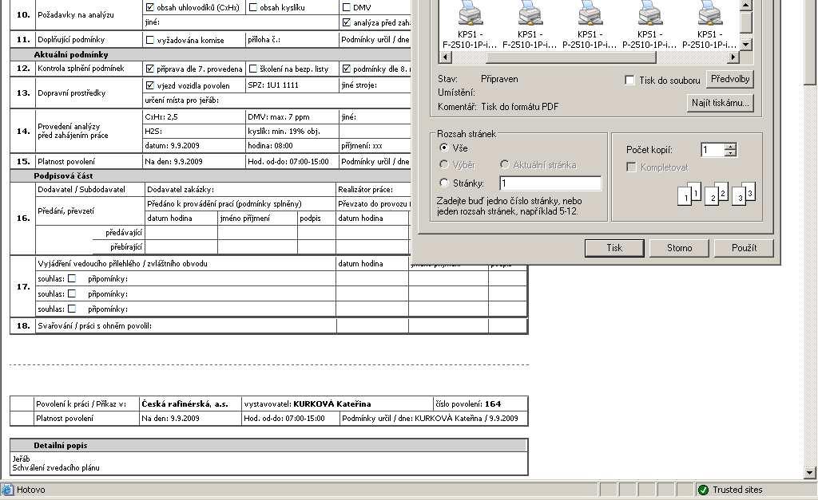Toggle the 'analýza před zah.' checkbox

[347, 22]
